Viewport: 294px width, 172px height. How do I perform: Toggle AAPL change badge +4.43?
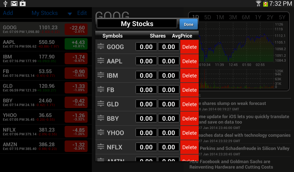76,44
